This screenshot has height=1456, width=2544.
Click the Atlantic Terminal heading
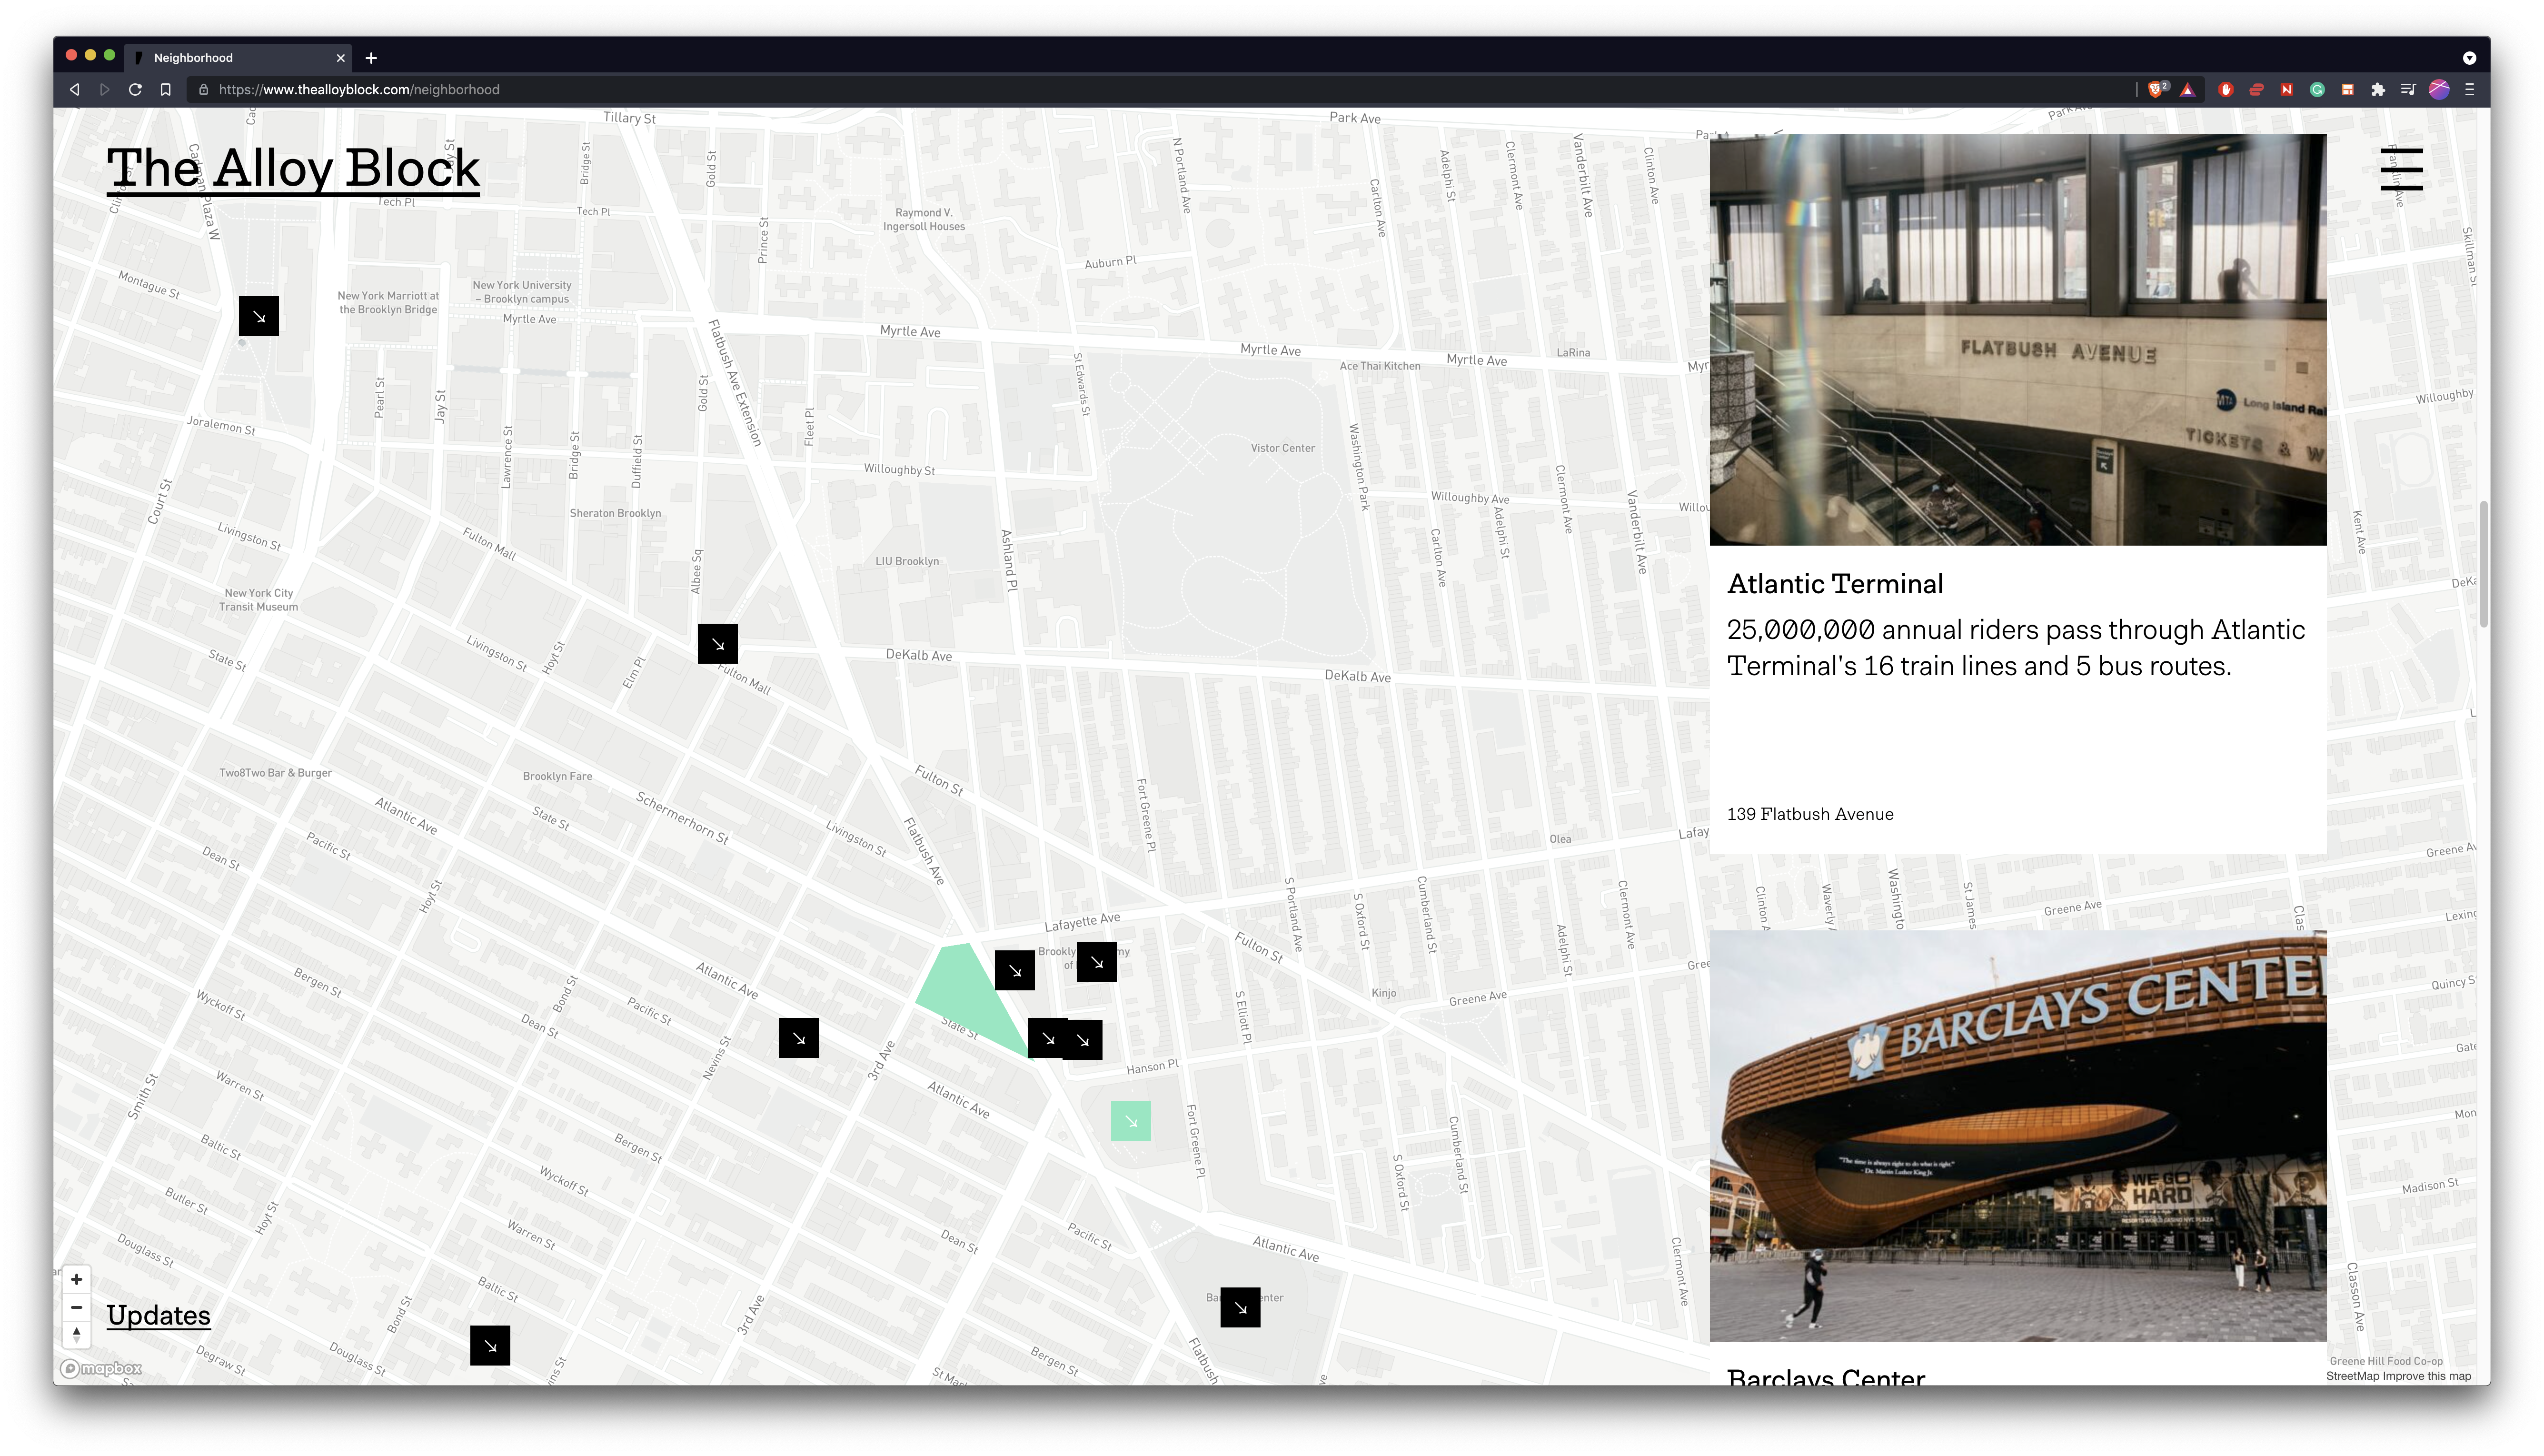(x=1834, y=584)
